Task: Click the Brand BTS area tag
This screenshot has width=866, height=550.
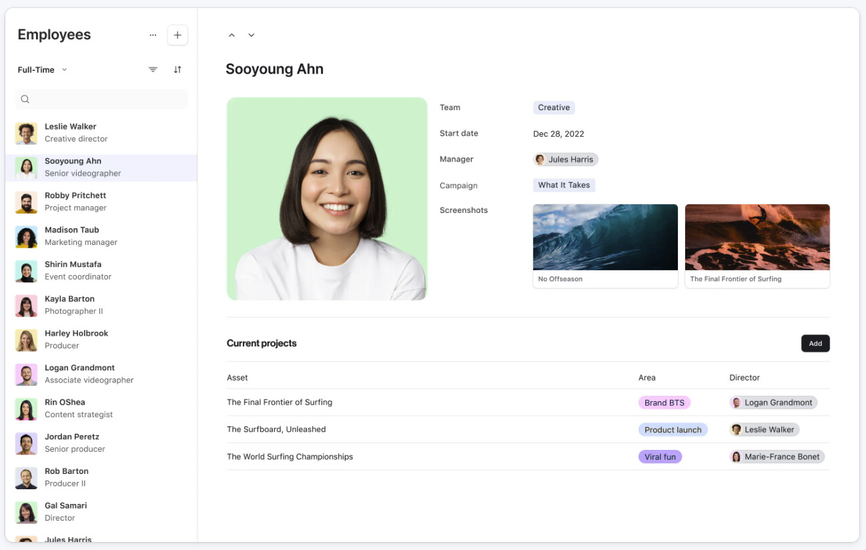Action: [x=665, y=402]
